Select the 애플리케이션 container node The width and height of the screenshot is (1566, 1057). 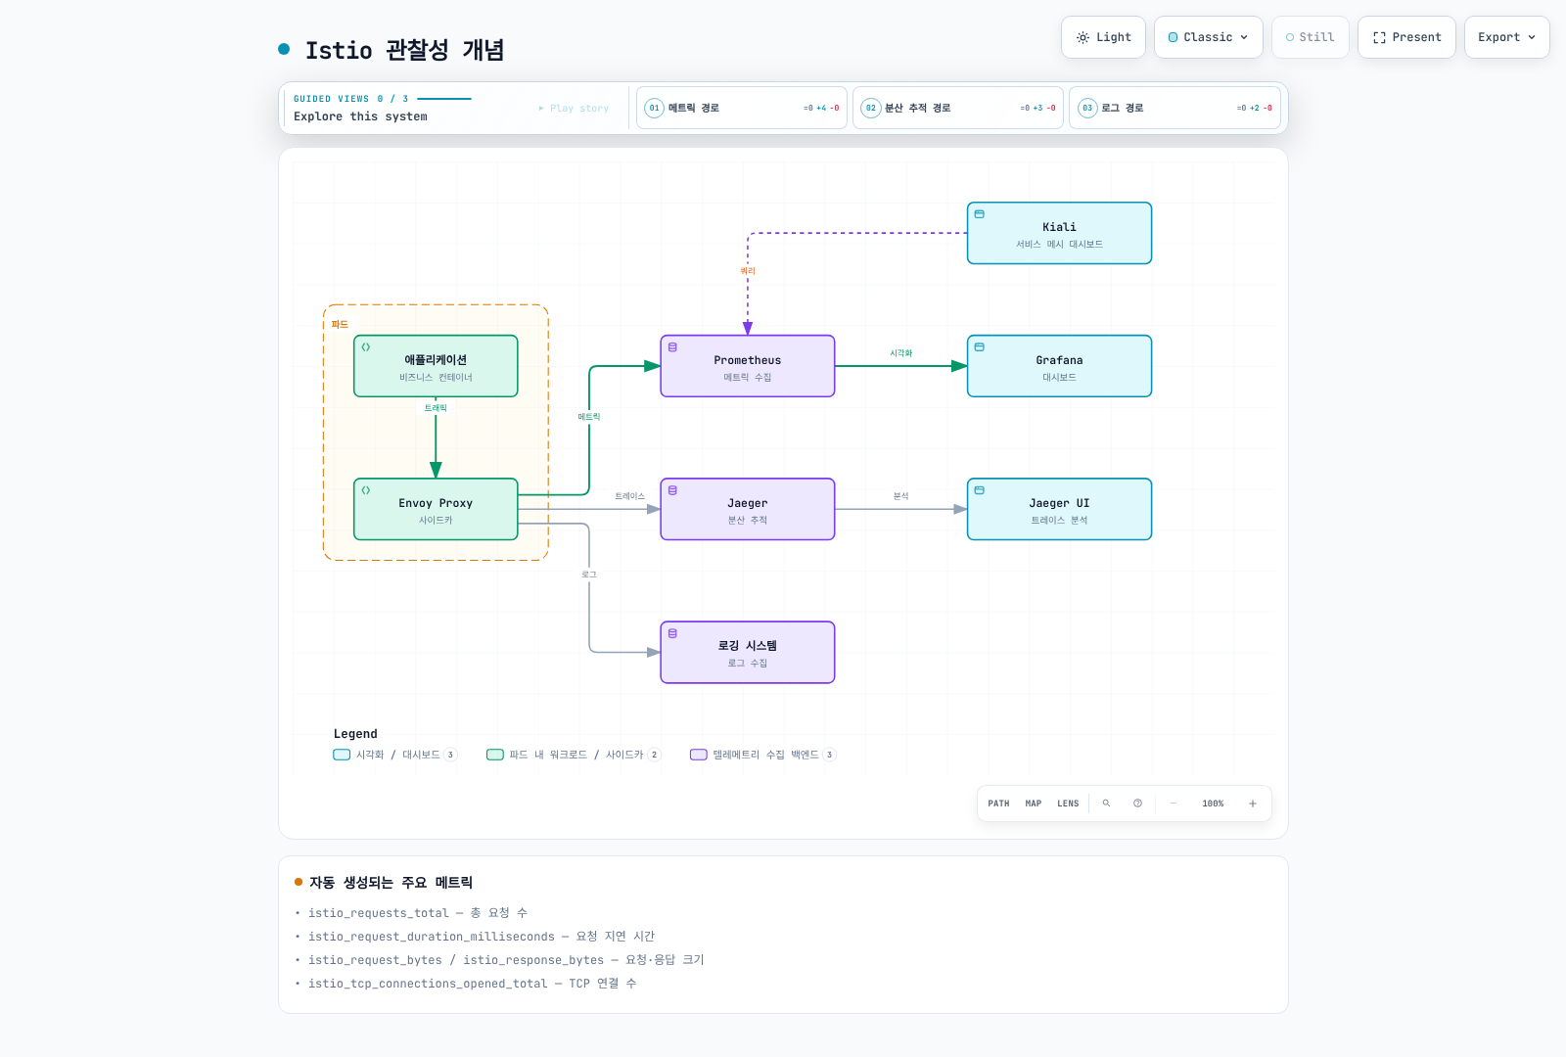(x=436, y=366)
